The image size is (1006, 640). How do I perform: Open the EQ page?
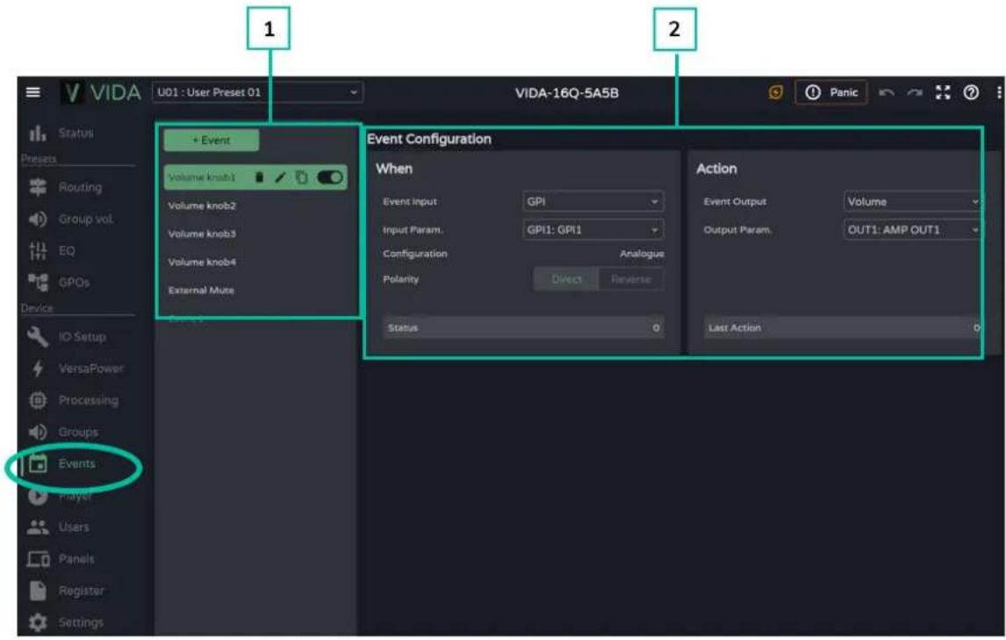tap(52, 250)
